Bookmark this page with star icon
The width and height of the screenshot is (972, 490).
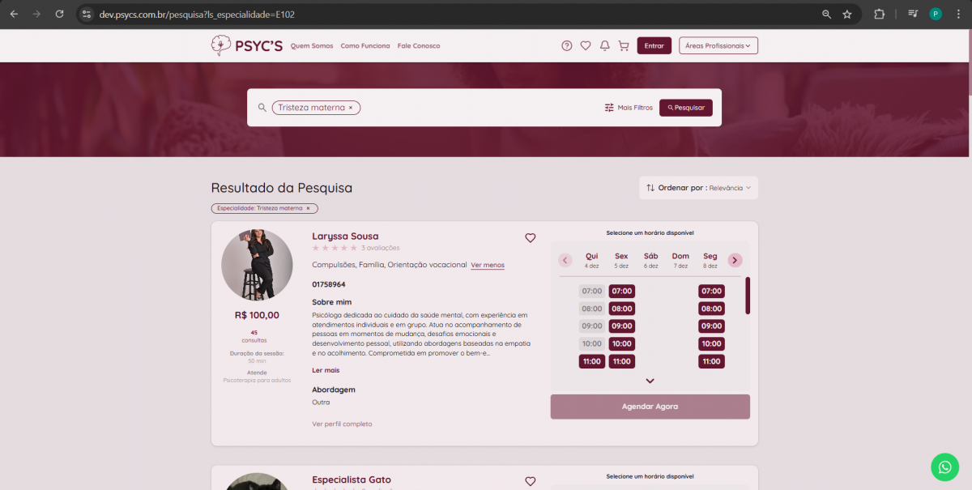tap(847, 14)
